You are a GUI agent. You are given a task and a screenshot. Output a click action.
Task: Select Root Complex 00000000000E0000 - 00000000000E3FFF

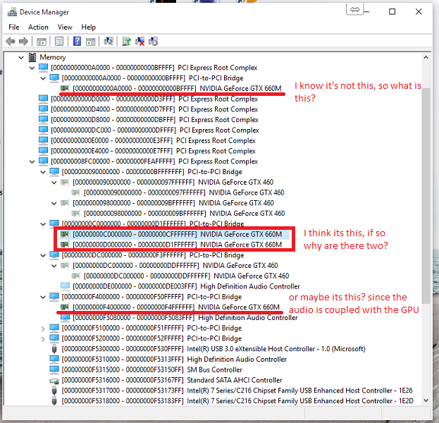[x=153, y=140]
